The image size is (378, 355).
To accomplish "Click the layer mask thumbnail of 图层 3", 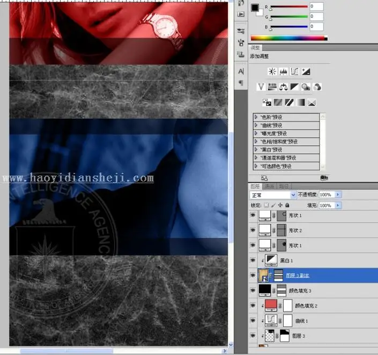I will [285, 336].
